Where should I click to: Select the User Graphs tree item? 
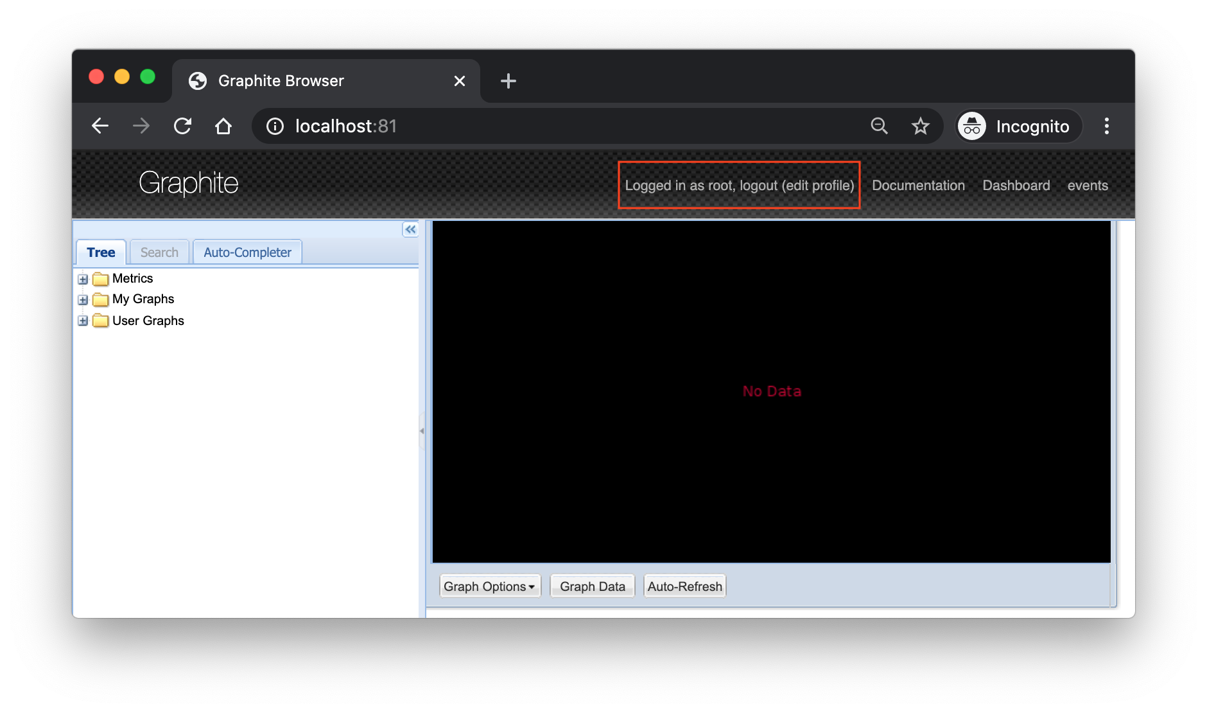pyautogui.click(x=148, y=321)
